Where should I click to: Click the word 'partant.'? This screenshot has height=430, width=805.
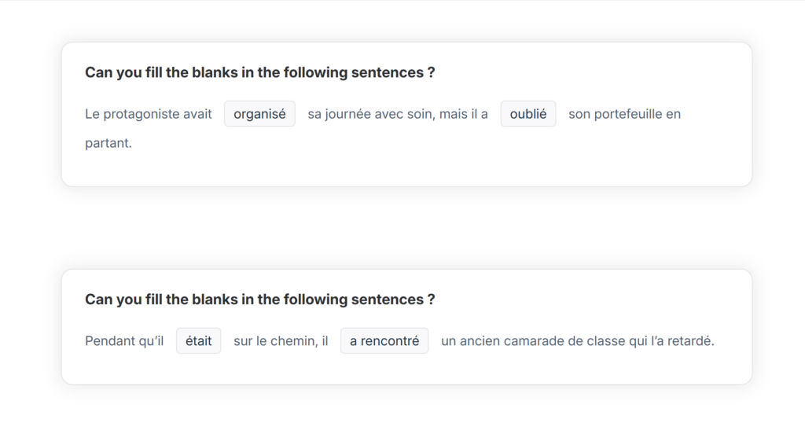108,144
